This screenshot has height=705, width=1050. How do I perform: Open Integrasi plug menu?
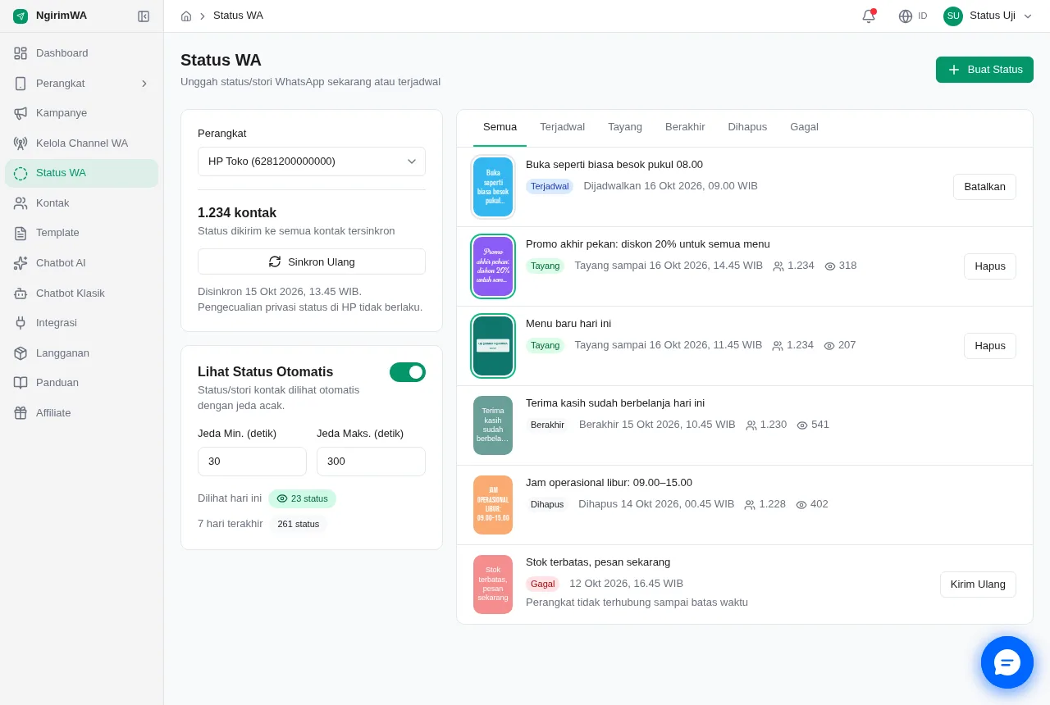point(81,323)
